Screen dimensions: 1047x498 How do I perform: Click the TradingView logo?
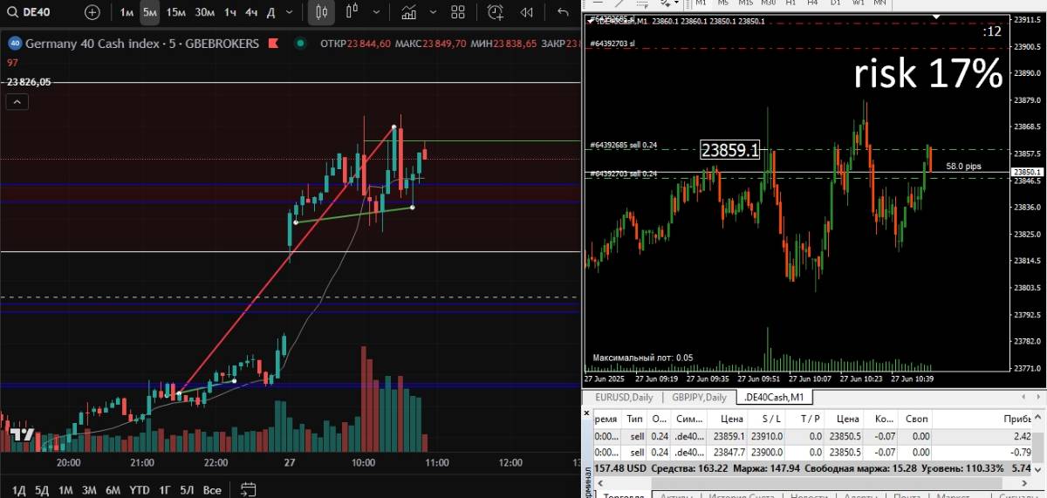(21, 434)
